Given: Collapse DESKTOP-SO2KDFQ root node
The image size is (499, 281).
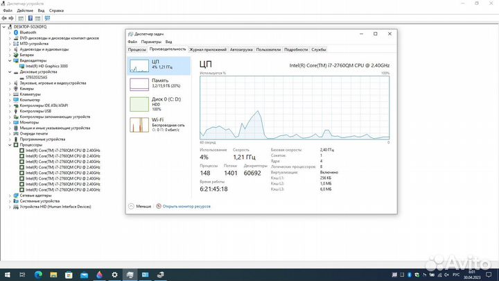Looking at the screenshot, I should coord(4,27).
